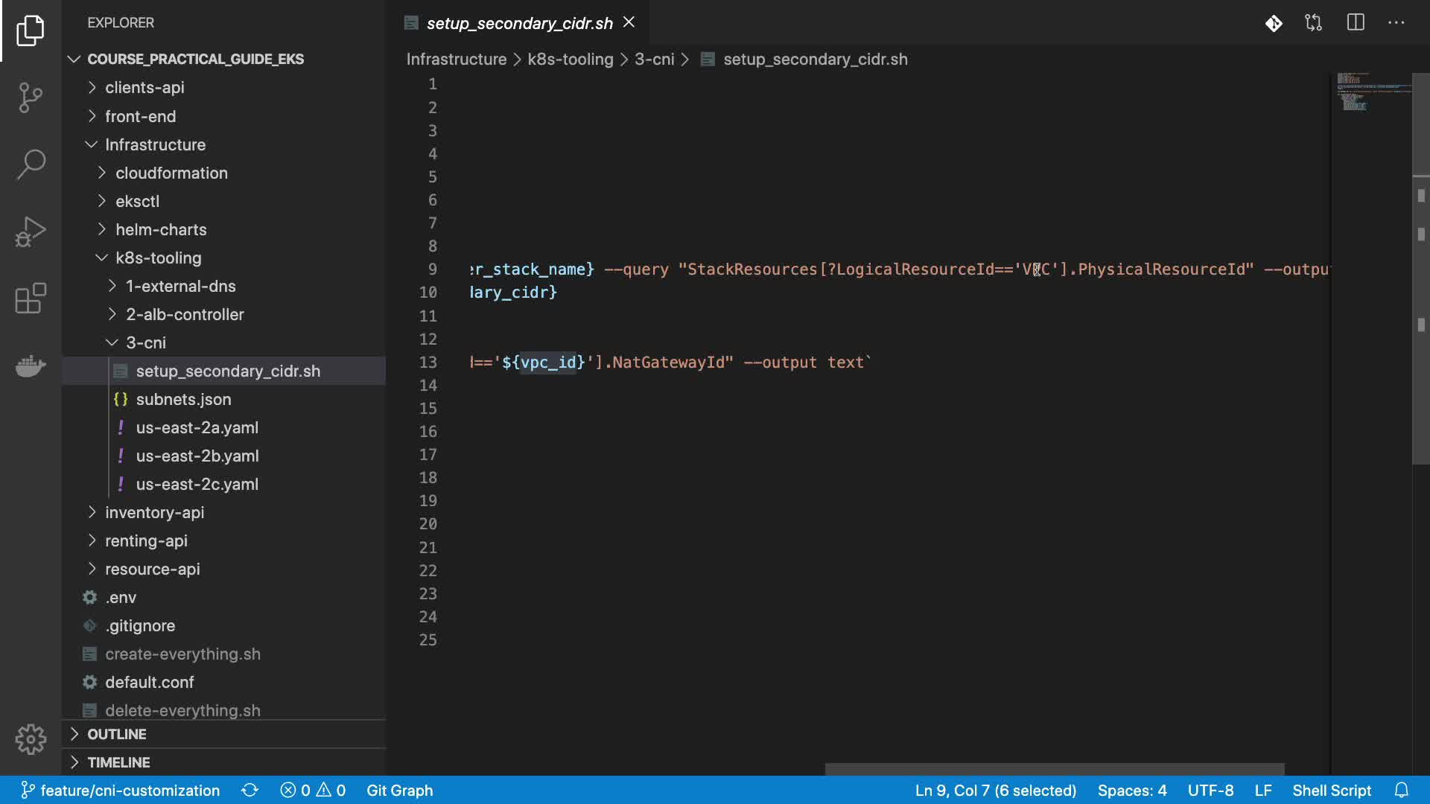The width and height of the screenshot is (1430, 804).
Task: Open the Manage gear menu
Action: click(31, 739)
